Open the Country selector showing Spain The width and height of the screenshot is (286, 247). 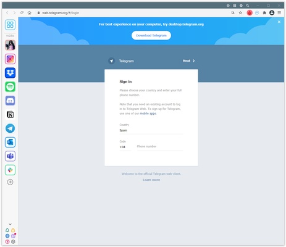pos(151,130)
